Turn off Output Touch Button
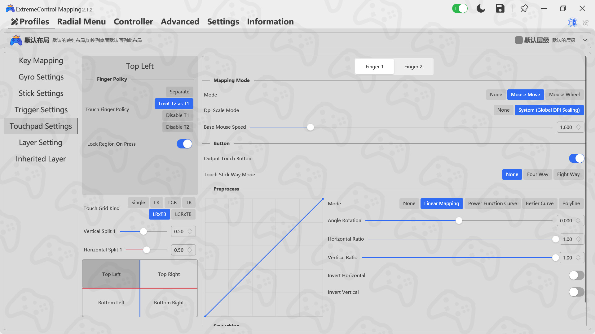The height and width of the screenshot is (334, 595). (x=576, y=158)
